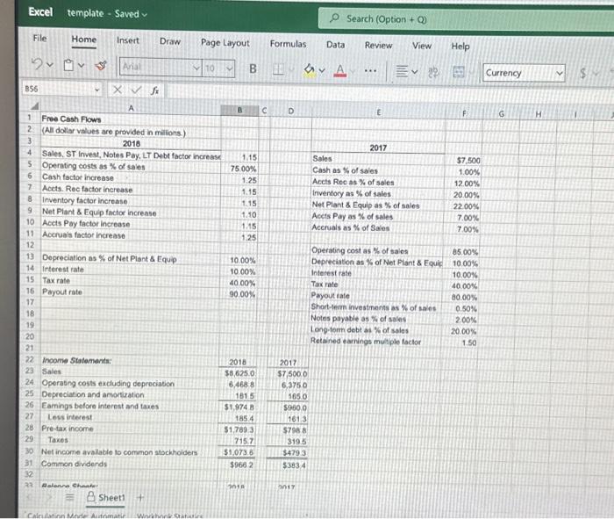This screenshot has height=519, width=614.
Task: Open the Review ribbon tab
Action: click(378, 46)
